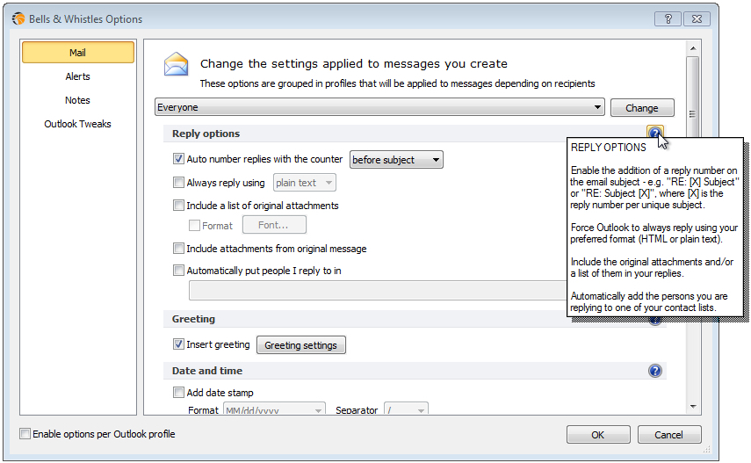
Task: Click the mail envelope icon in header
Action: click(x=176, y=64)
